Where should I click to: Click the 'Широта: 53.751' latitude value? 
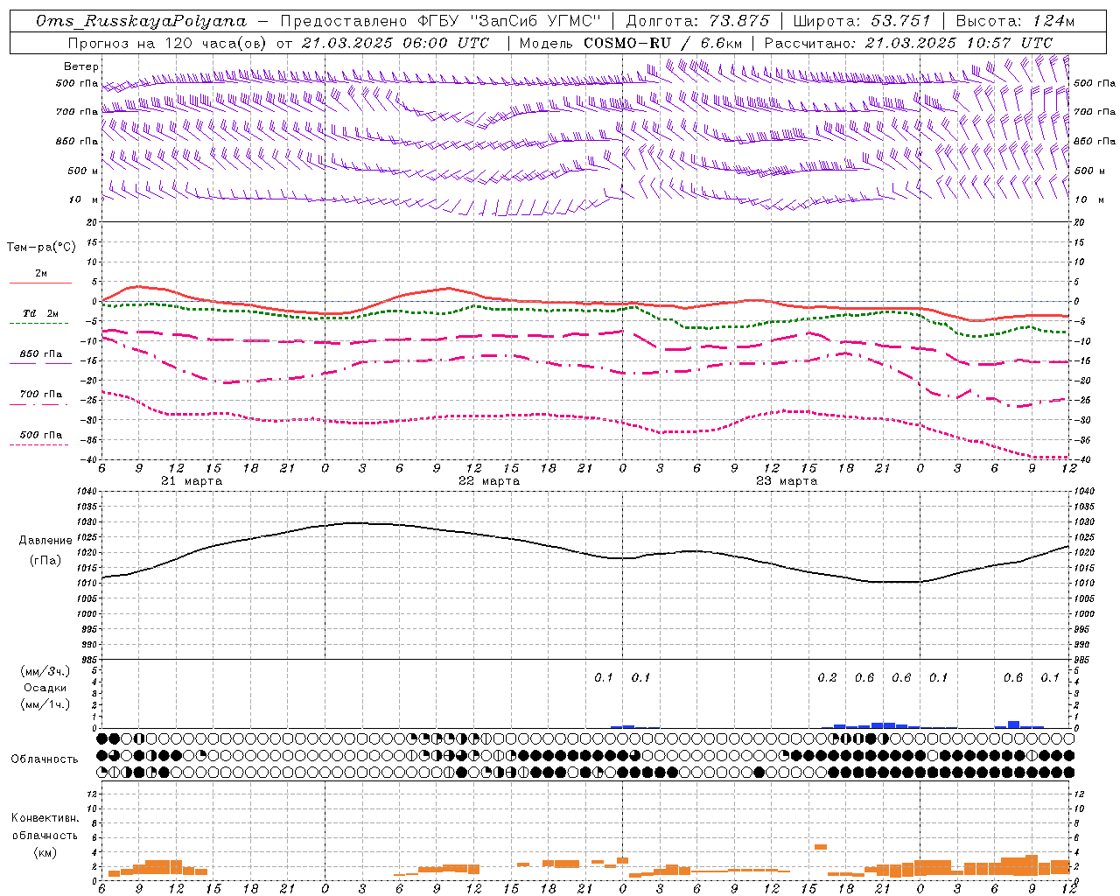pyautogui.click(x=862, y=21)
